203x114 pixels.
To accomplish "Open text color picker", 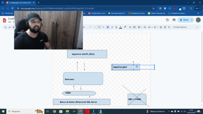I will pos(121,27).
